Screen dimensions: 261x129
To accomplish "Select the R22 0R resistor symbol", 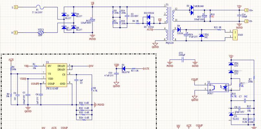I will pyautogui.click(x=219, y=30).
